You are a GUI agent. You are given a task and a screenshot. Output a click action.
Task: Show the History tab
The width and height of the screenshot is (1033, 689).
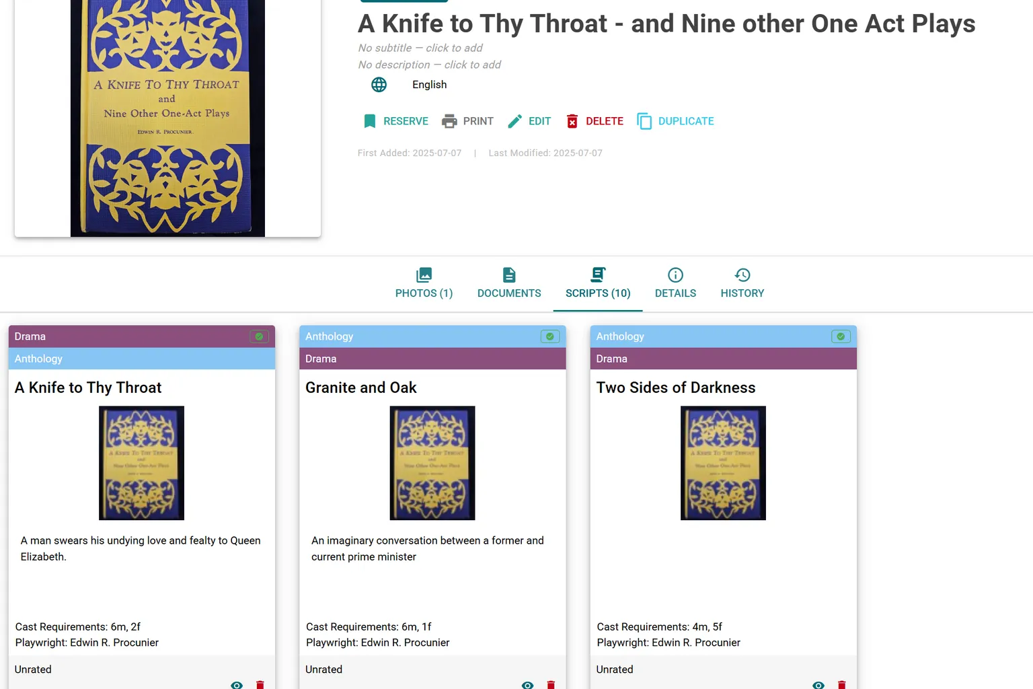point(742,283)
